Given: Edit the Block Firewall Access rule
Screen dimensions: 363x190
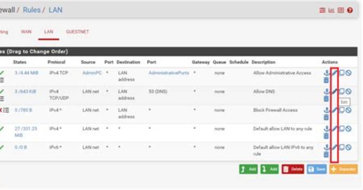Looking at the screenshot, I should pyautogui.click(x=334, y=110).
